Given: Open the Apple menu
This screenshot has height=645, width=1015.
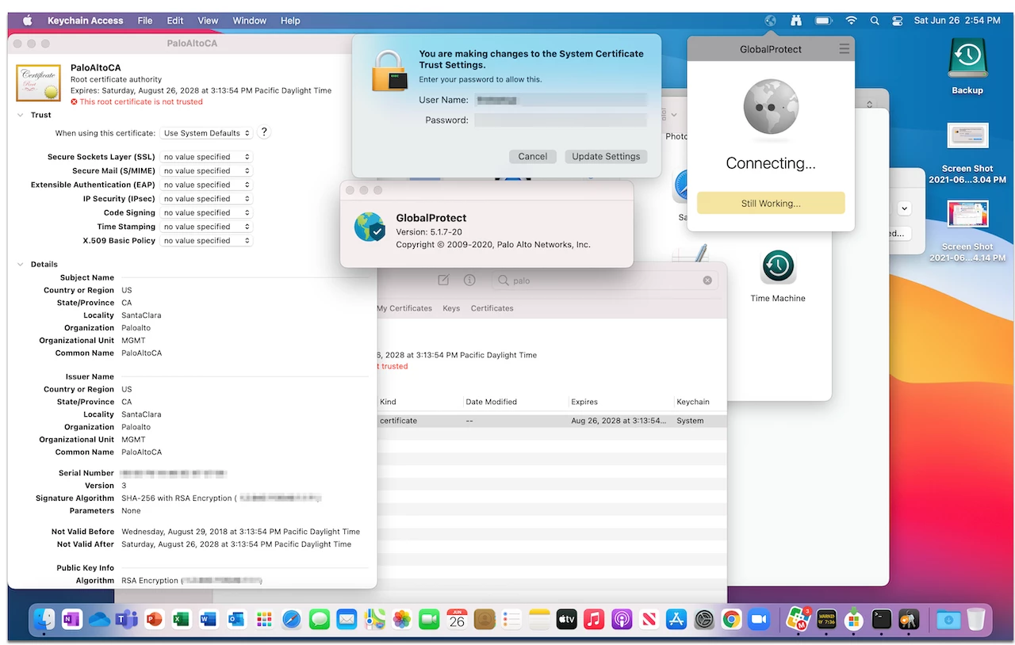Looking at the screenshot, I should [27, 21].
